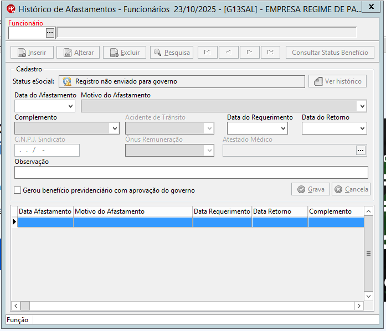The height and width of the screenshot is (331, 386).
Task: Click the Alterar button
Action: coord(78,53)
